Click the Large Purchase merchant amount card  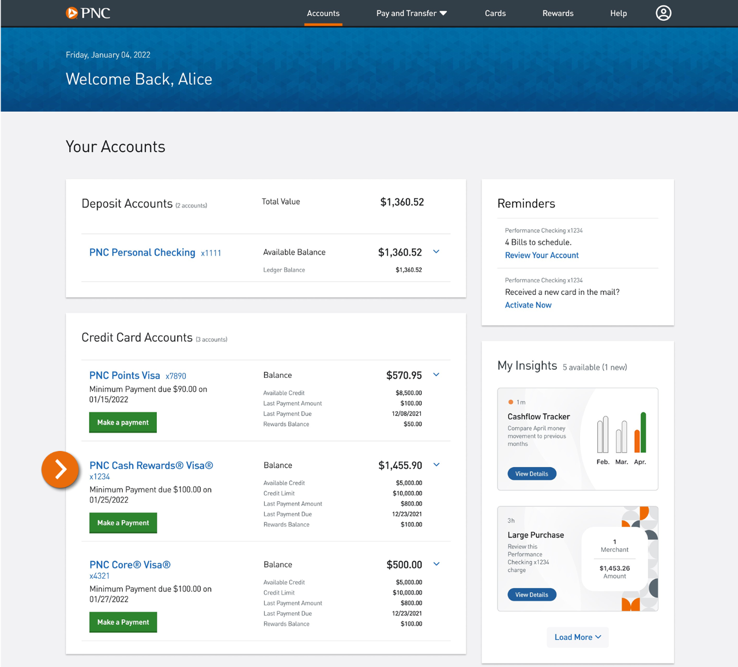(x=615, y=559)
